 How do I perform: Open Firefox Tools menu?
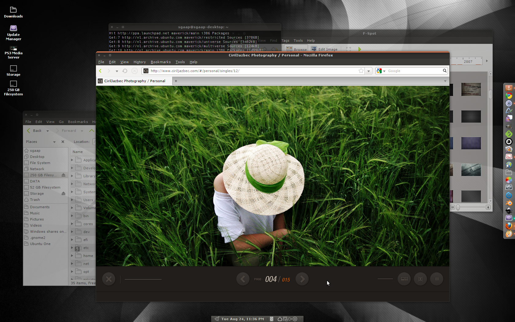pos(180,62)
